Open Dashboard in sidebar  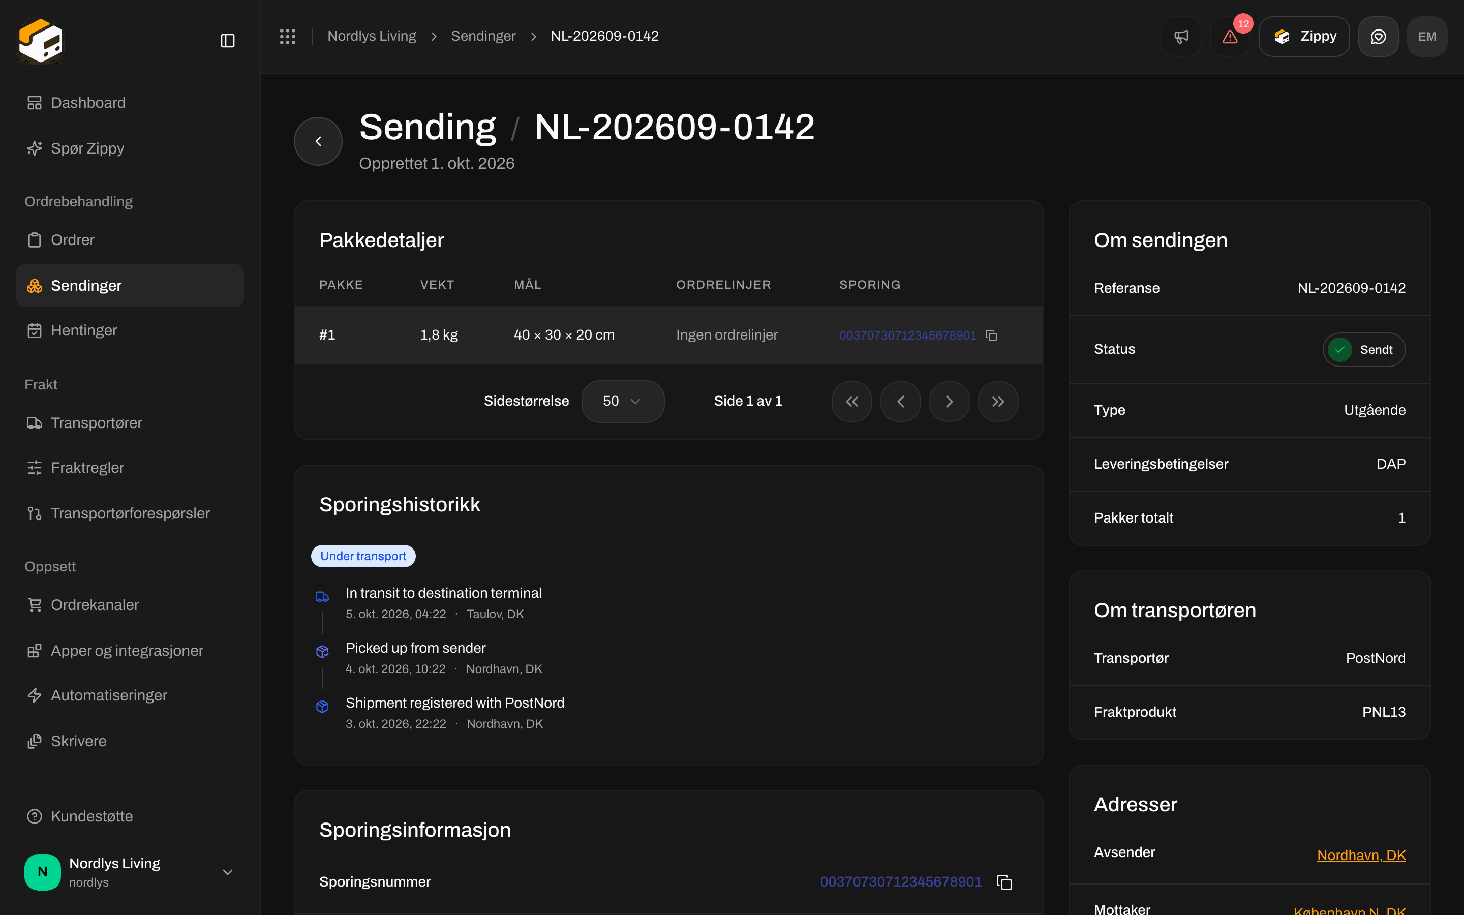pos(130,103)
